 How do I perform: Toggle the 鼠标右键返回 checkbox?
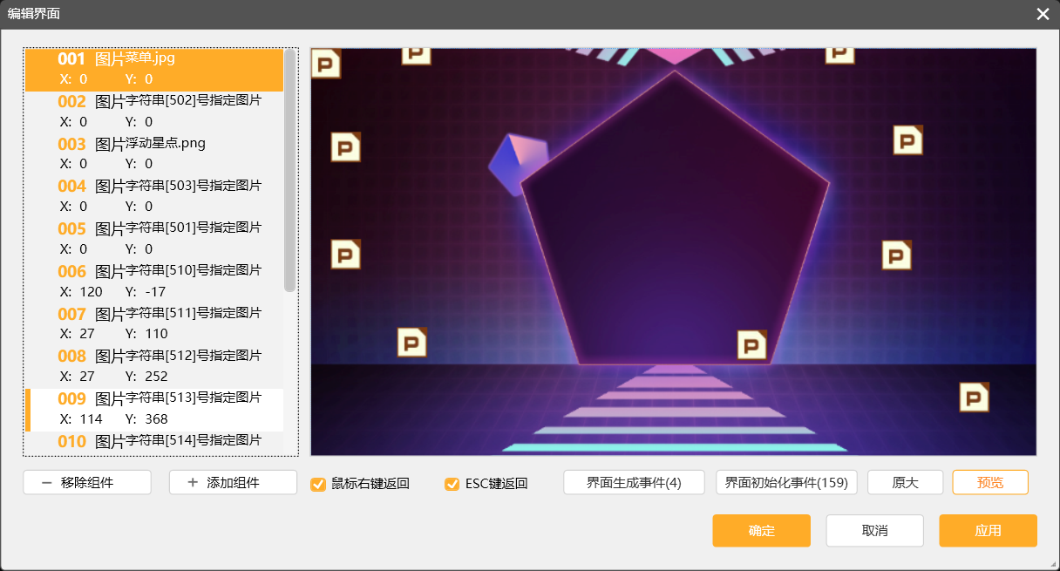point(318,484)
